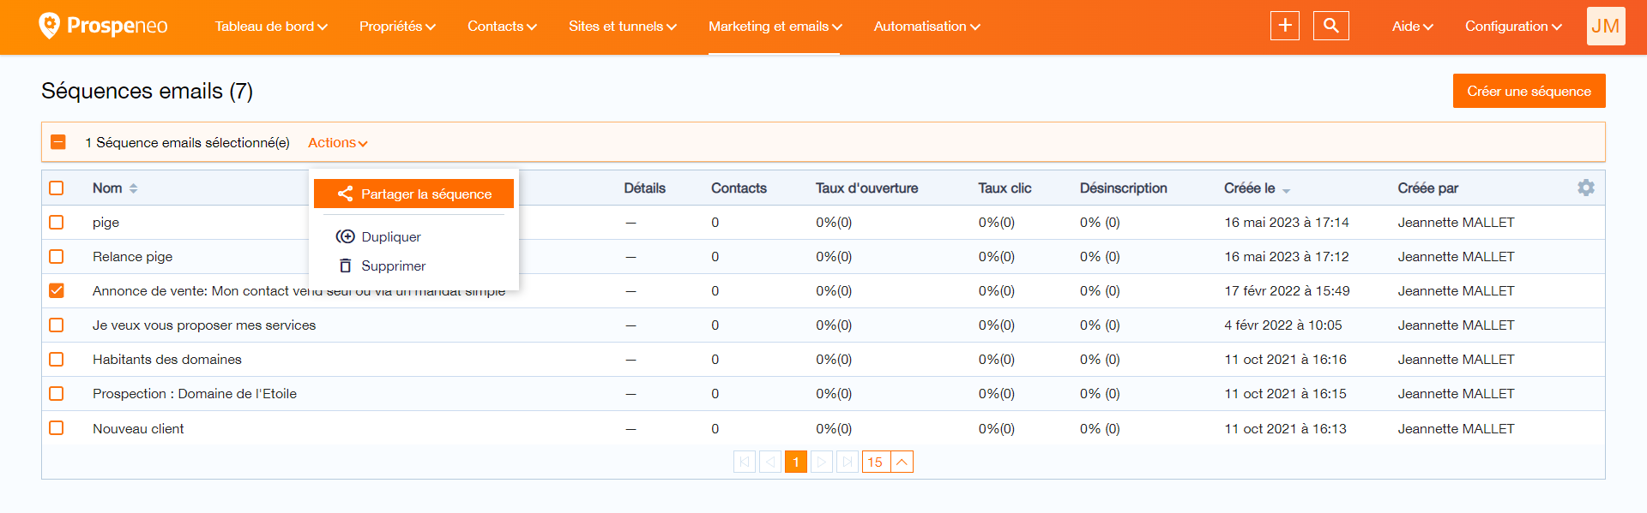This screenshot has height=513, width=1647.
Task: Expand the Contacts menu
Action: tap(502, 27)
